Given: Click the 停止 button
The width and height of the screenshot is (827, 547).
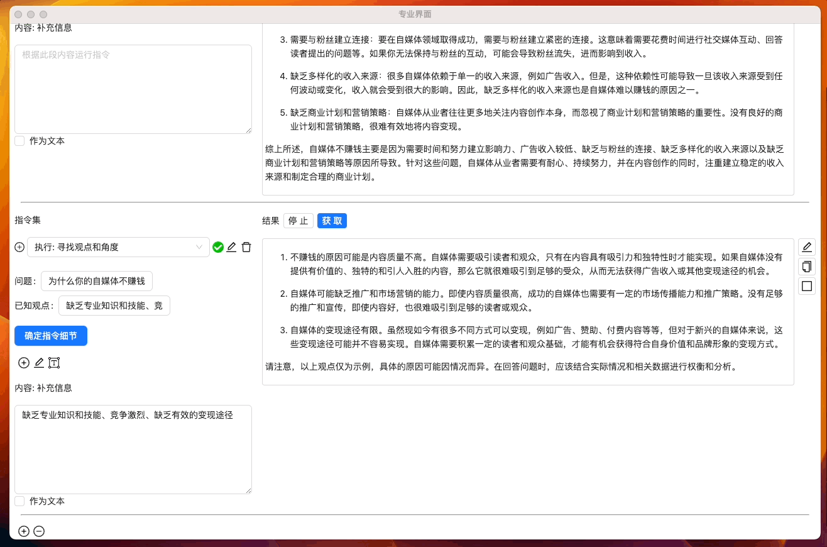Looking at the screenshot, I should [298, 221].
